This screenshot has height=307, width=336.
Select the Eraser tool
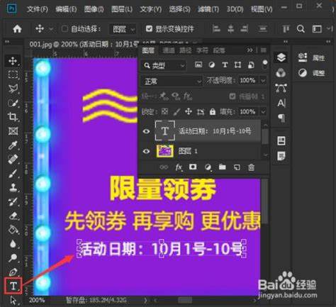click(13, 216)
